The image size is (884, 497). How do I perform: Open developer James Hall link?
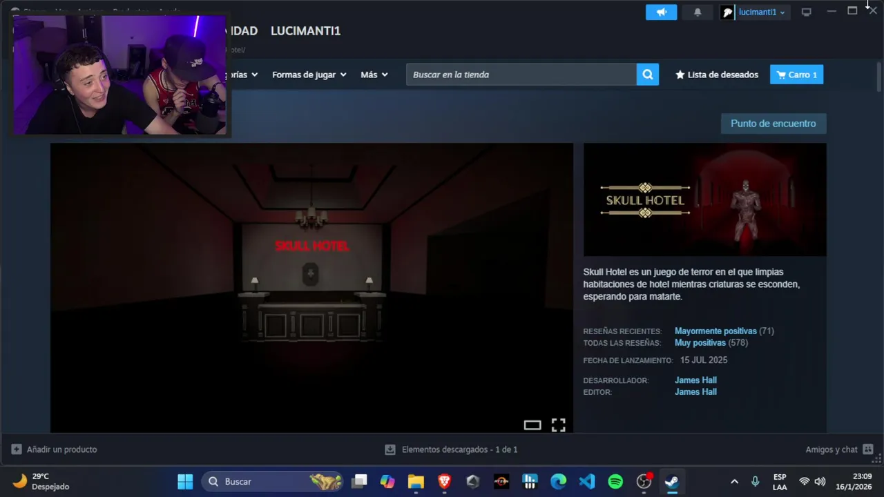tap(695, 380)
